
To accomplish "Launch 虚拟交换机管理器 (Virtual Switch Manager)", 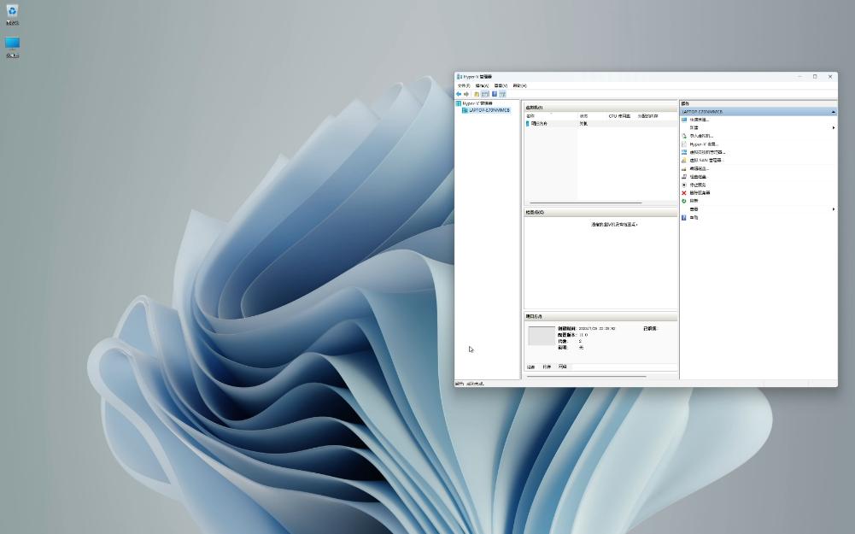I will 708,152.
